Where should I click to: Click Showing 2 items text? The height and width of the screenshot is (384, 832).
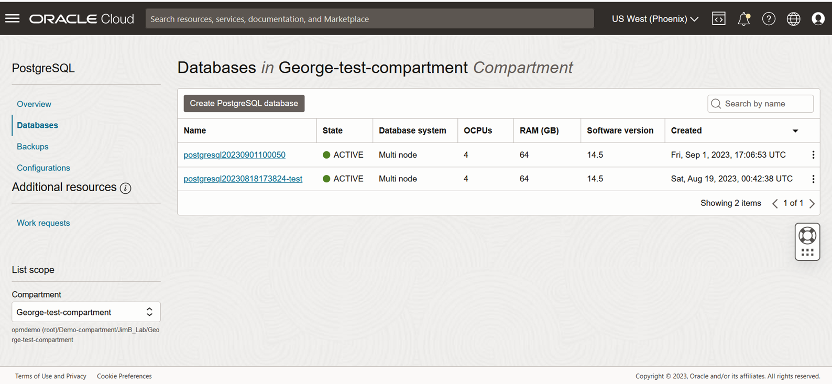click(x=730, y=203)
